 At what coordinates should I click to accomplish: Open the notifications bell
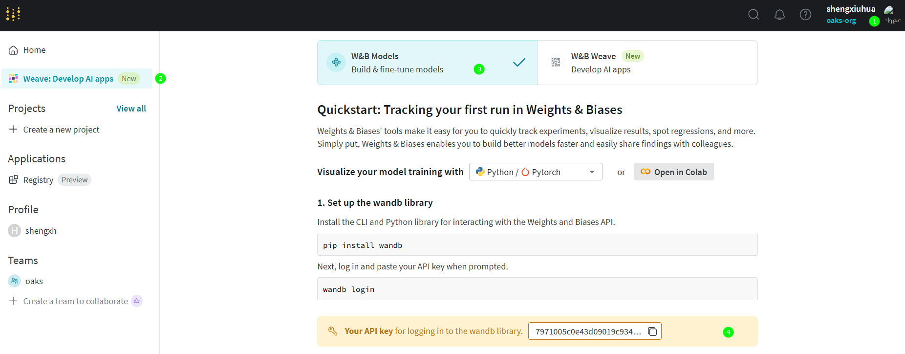(779, 15)
